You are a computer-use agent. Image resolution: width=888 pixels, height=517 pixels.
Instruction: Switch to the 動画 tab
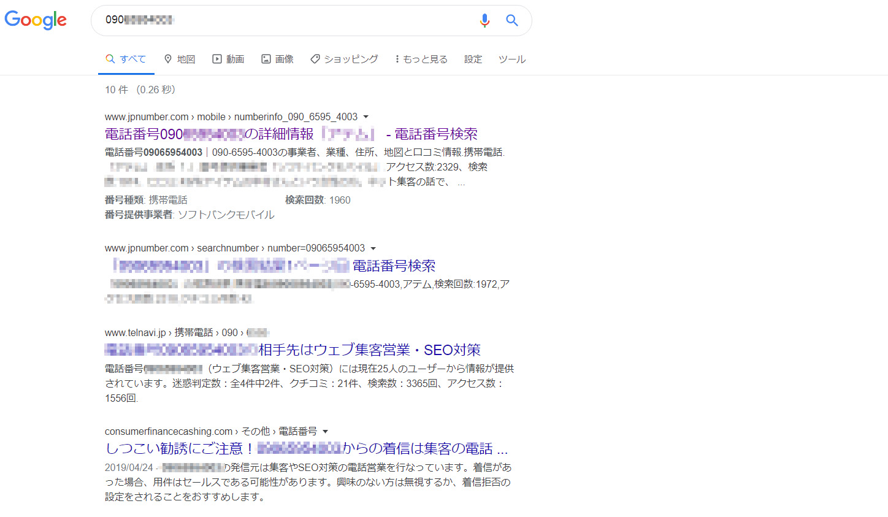pyautogui.click(x=228, y=59)
